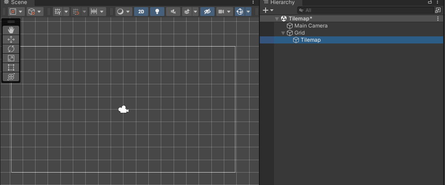Select the Rect tool
The image size is (445, 185).
(x=11, y=67)
